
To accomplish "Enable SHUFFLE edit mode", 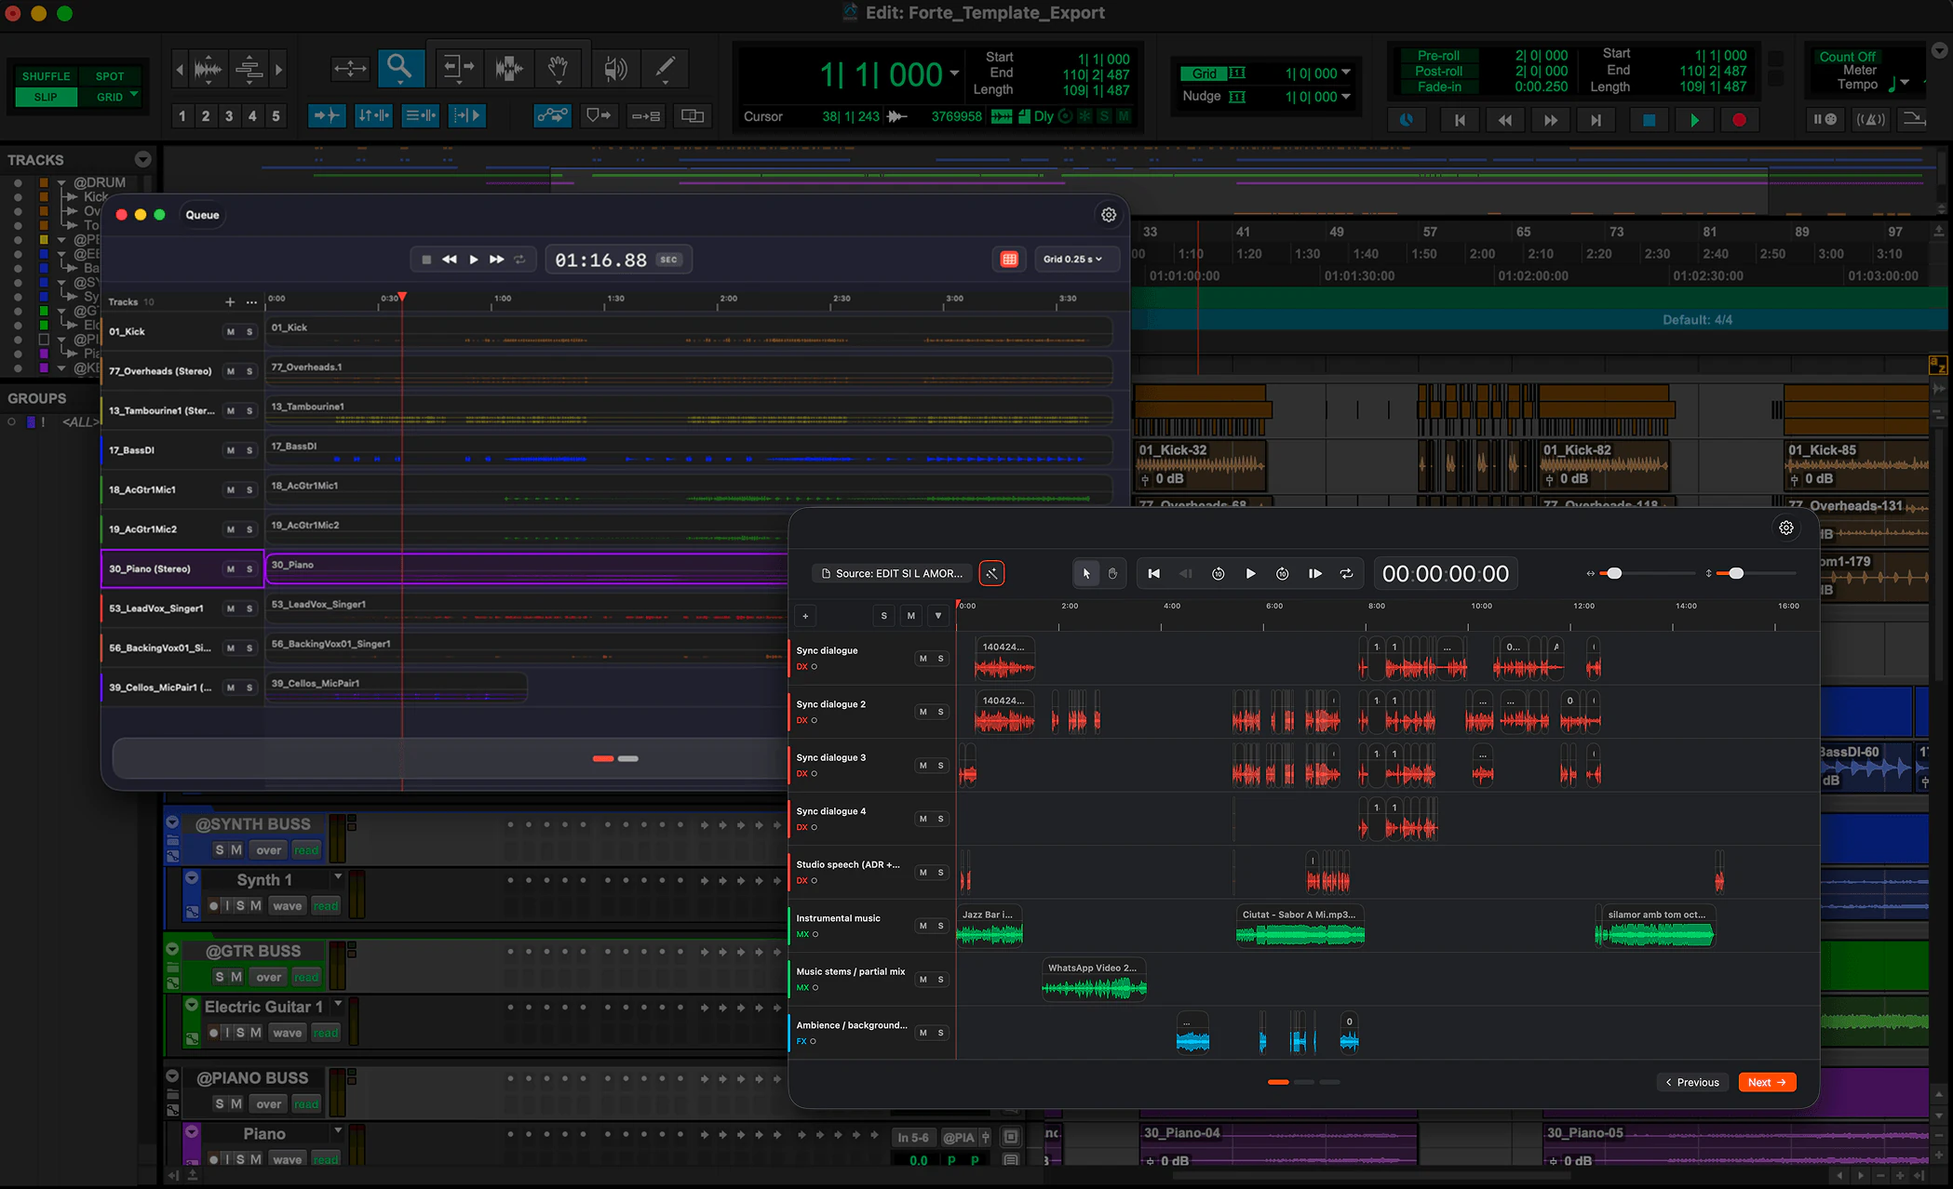I will (x=47, y=76).
